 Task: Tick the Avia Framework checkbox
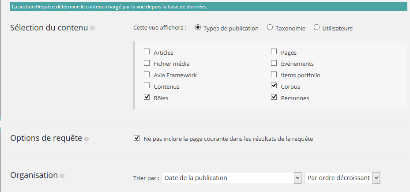click(x=147, y=75)
